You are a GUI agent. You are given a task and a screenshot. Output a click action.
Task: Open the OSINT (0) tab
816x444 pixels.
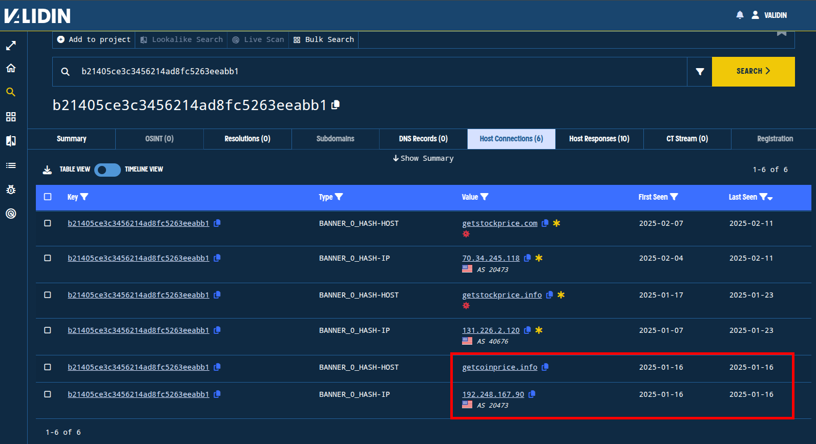[x=159, y=139]
